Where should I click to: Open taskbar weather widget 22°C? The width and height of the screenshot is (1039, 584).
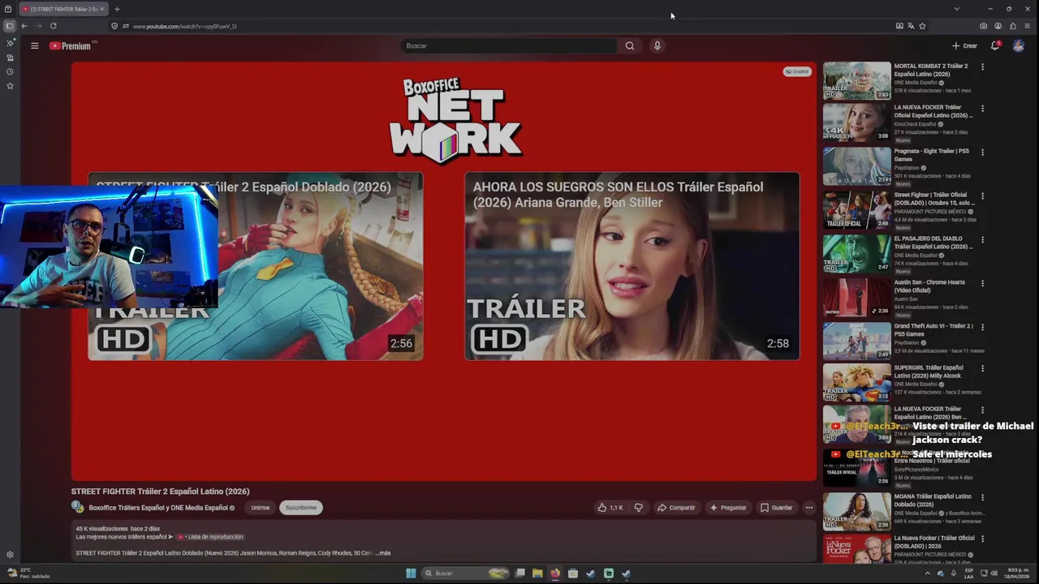(28, 573)
